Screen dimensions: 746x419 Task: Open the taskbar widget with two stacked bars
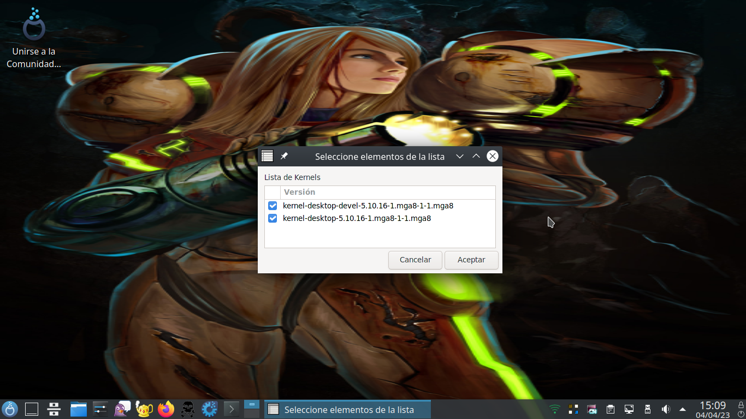(54, 409)
